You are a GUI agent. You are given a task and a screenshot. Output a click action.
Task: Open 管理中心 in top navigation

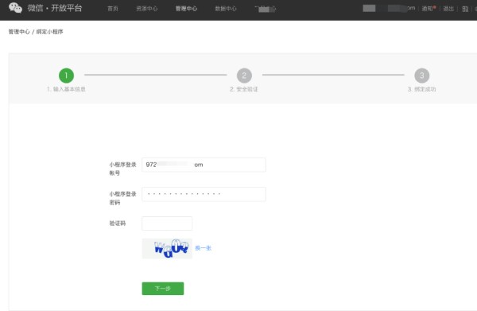(186, 9)
